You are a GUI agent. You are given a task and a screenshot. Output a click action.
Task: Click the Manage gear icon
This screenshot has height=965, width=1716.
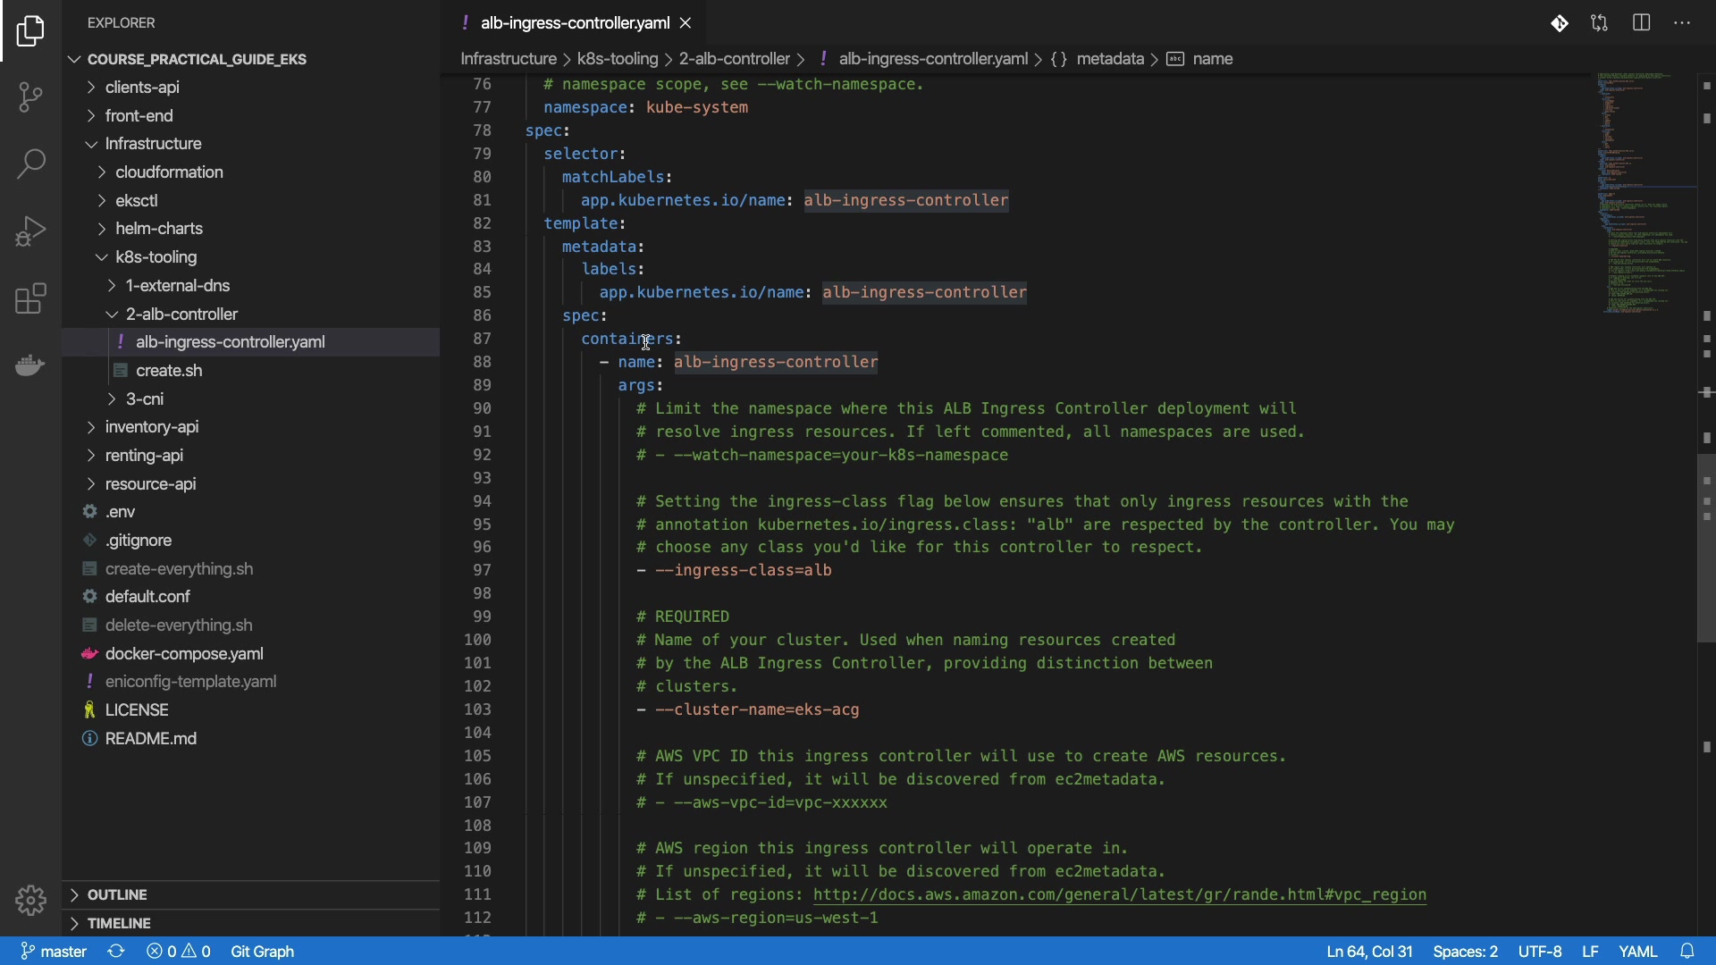[x=30, y=901]
